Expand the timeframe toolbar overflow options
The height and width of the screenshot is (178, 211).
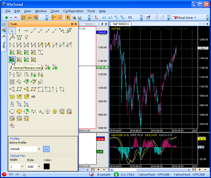point(141,17)
